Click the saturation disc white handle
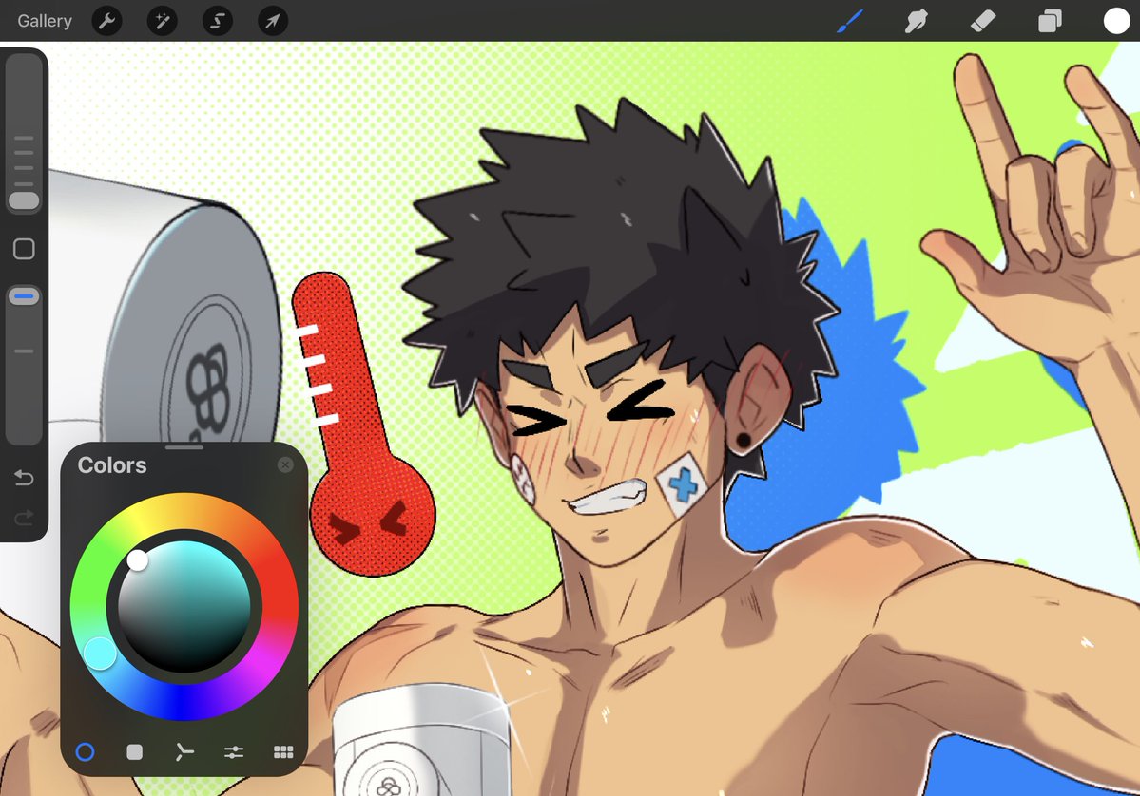 coord(138,560)
